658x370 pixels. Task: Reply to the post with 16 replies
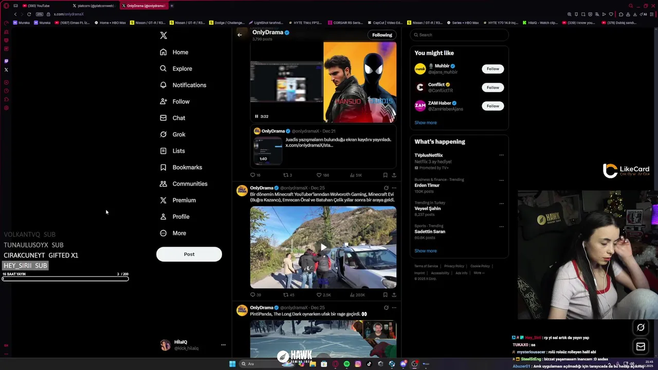[x=255, y=175]
